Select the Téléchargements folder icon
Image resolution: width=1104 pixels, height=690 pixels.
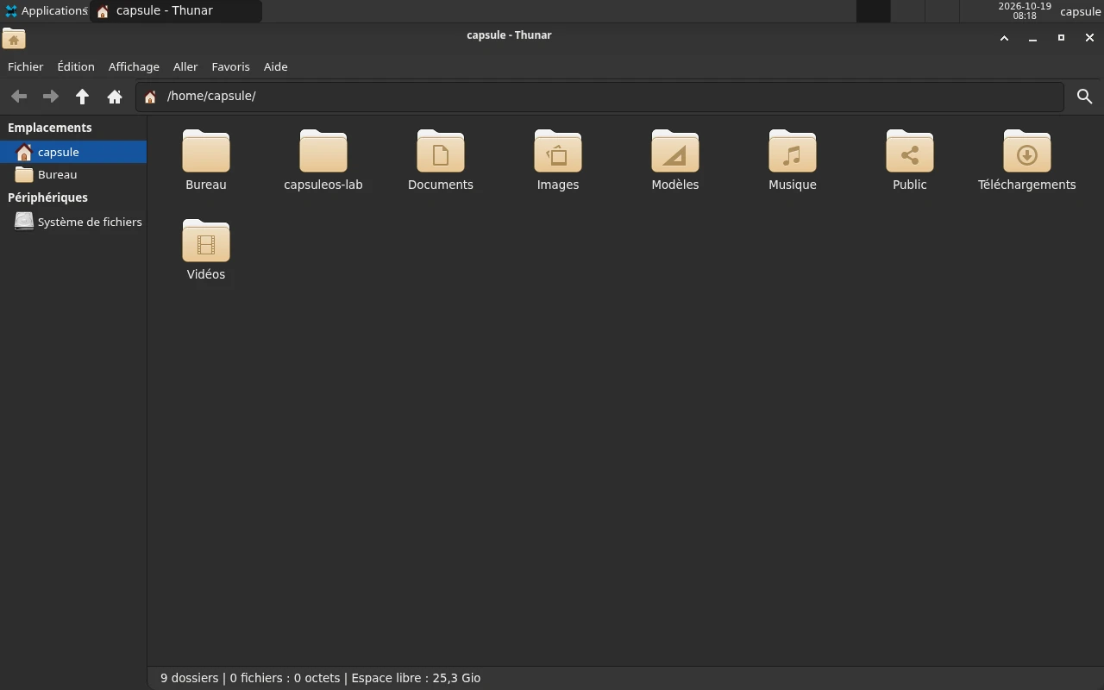click(x=1027, y=151)
